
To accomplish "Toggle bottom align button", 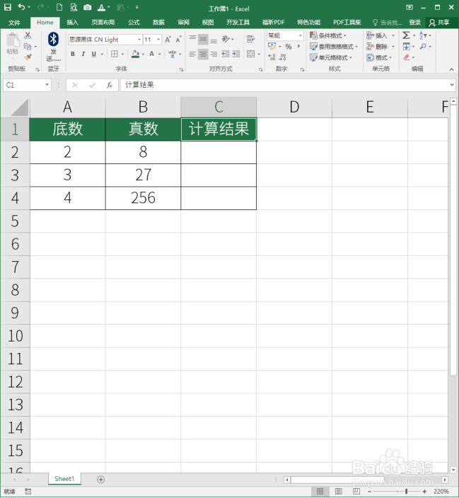I will pos(214,39).
